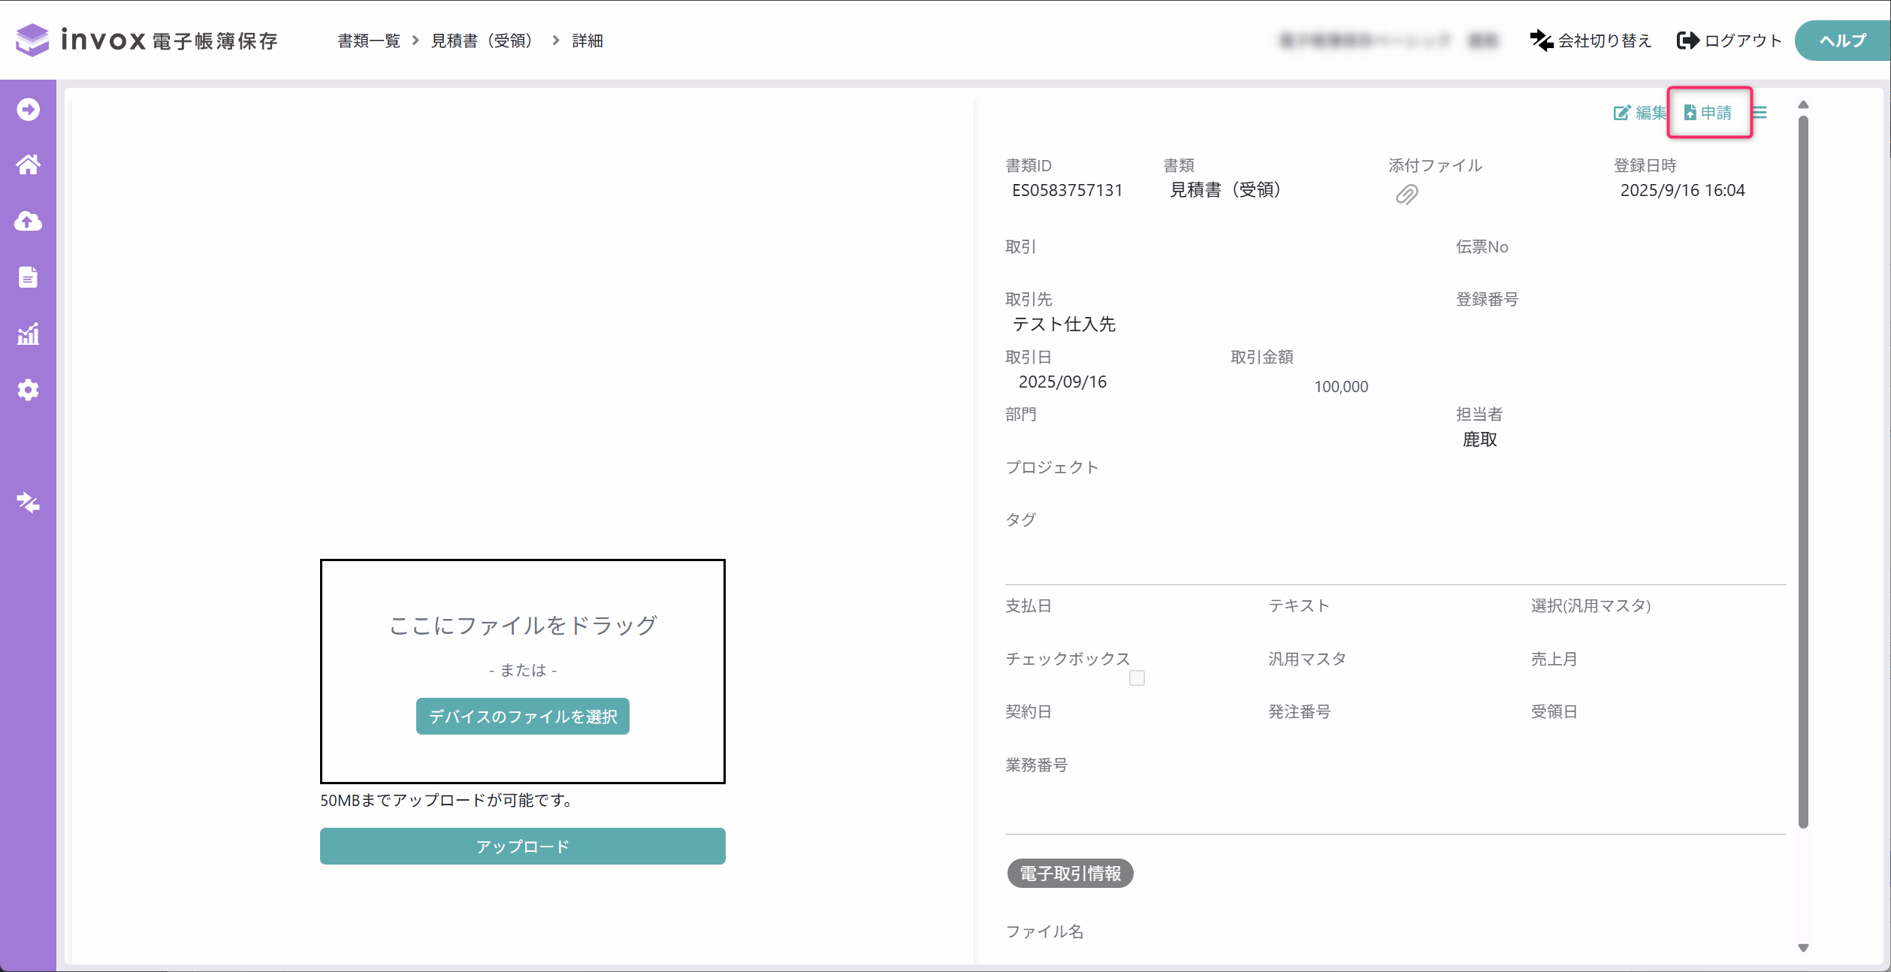Click supplier name テスト仕入先
This screenshot has height=972, width=1891.
pos(1064,324)
